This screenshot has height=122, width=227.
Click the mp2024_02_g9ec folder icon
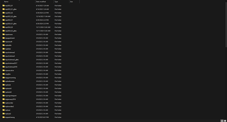(x=4, y=31)
